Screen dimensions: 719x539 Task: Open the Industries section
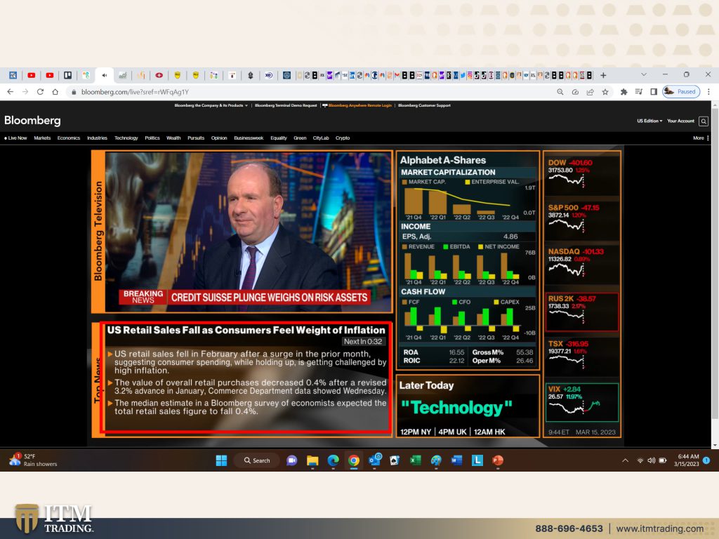point(97,138)
